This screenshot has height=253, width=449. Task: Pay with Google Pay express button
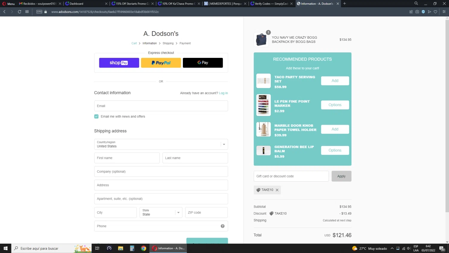point(203,63)
